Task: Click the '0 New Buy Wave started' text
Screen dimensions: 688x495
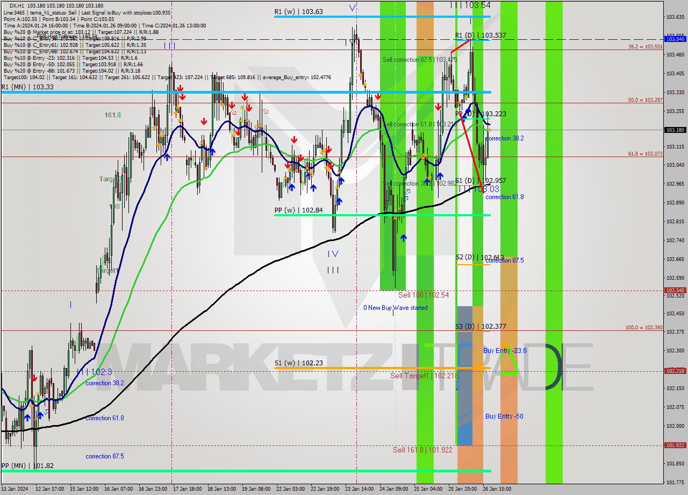Action: [x=396, y=308]
